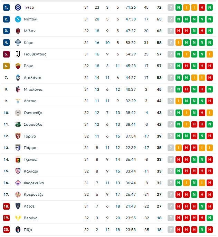This screenshot has height=237, width=218.
Task: Click the Roma club crest
Action: point(18,66)
